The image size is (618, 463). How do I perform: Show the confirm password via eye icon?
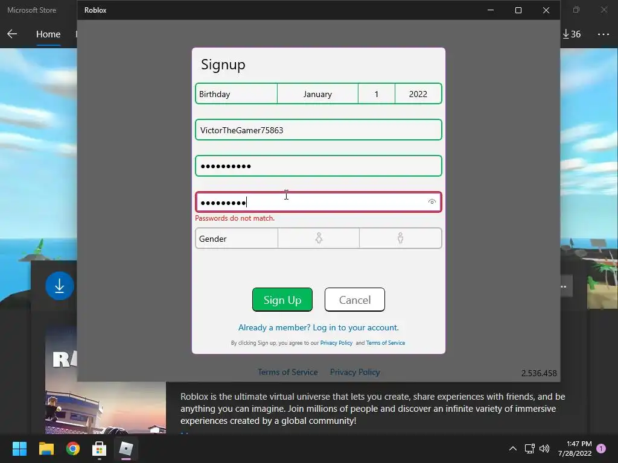[432, 202]
